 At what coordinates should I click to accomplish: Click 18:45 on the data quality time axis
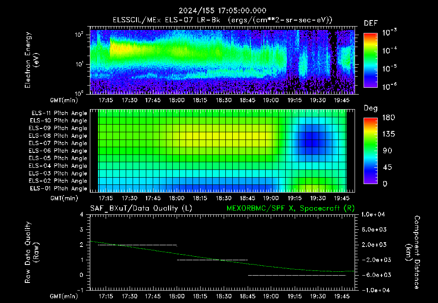(x=248, y=296)
